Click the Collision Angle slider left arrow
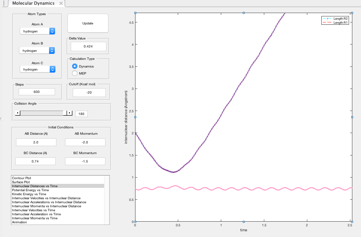The image size is (361, 237). point(17,113)
